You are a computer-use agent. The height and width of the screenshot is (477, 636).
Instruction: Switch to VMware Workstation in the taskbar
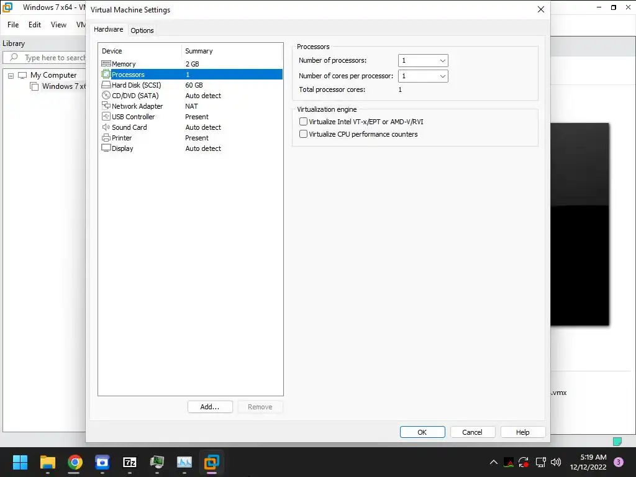(x=211, y=462)
